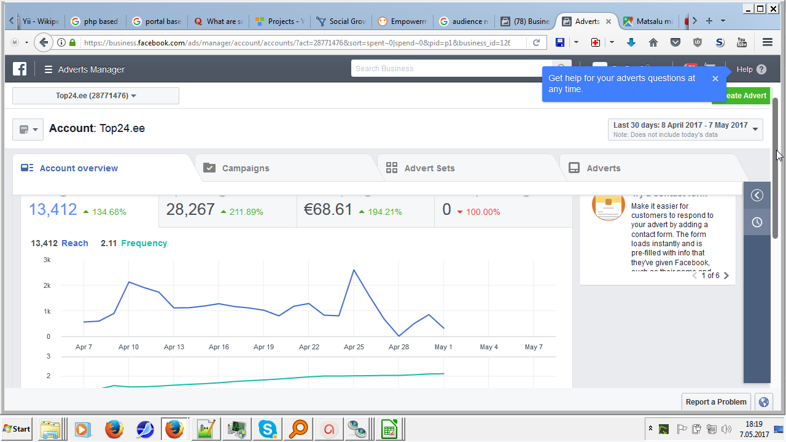Click the Apr 25 chart axis label
This screenshot has width=786, height=442.
[x=354, y=347]
